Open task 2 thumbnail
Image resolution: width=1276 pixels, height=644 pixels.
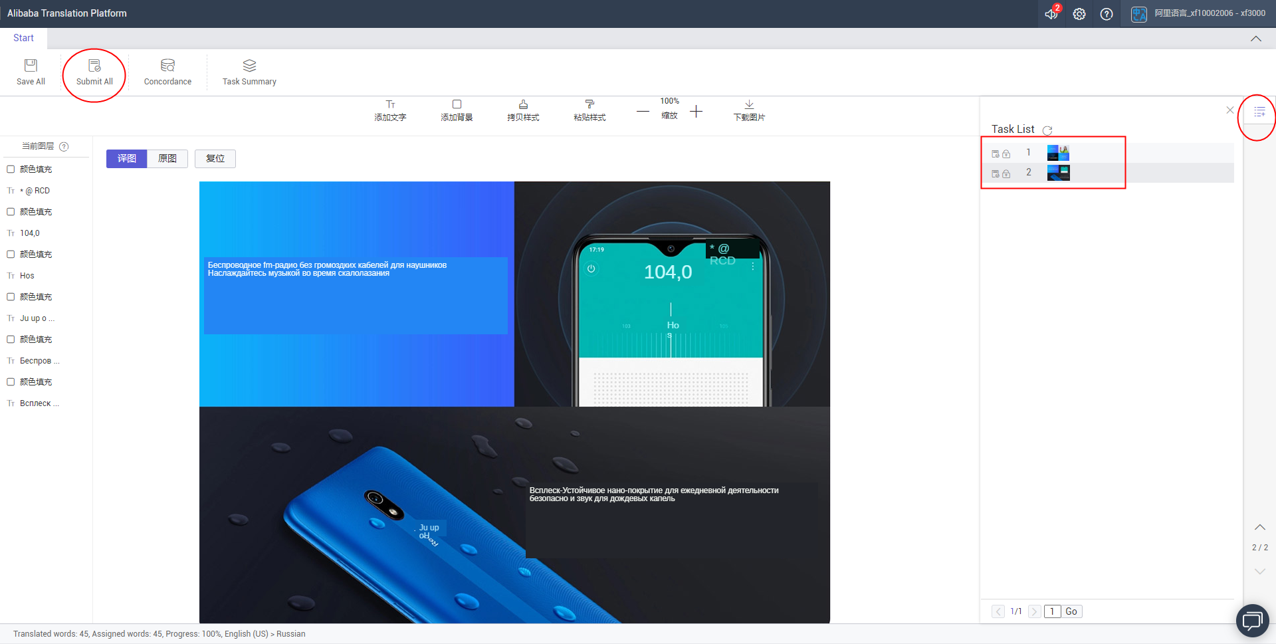(1058, 173)
